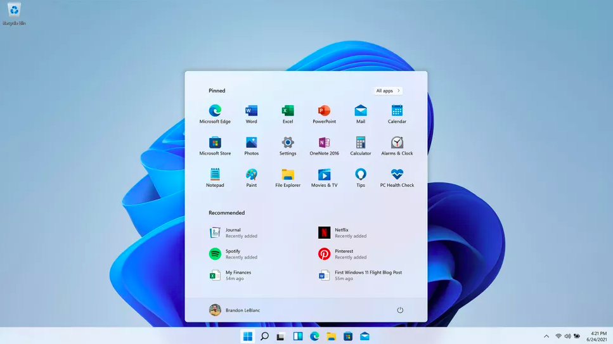Viewport: 613px width, 344px height.
Task: Show hidden icons in system tray
Action: tap(546, 336)
